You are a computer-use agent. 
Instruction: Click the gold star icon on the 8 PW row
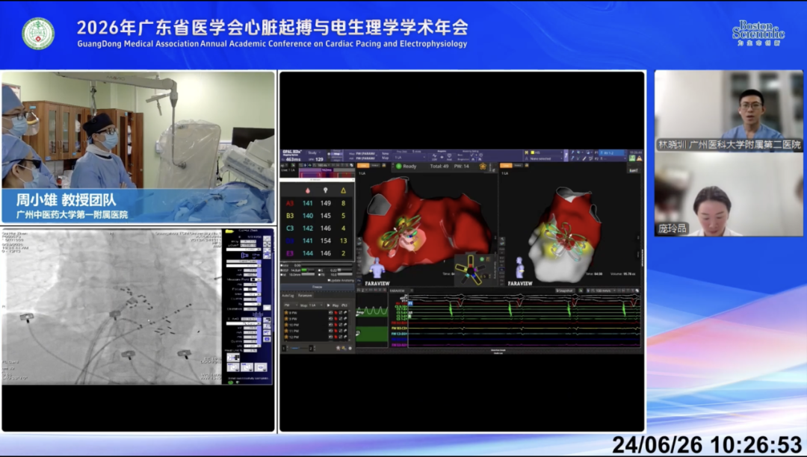point(286,313)
